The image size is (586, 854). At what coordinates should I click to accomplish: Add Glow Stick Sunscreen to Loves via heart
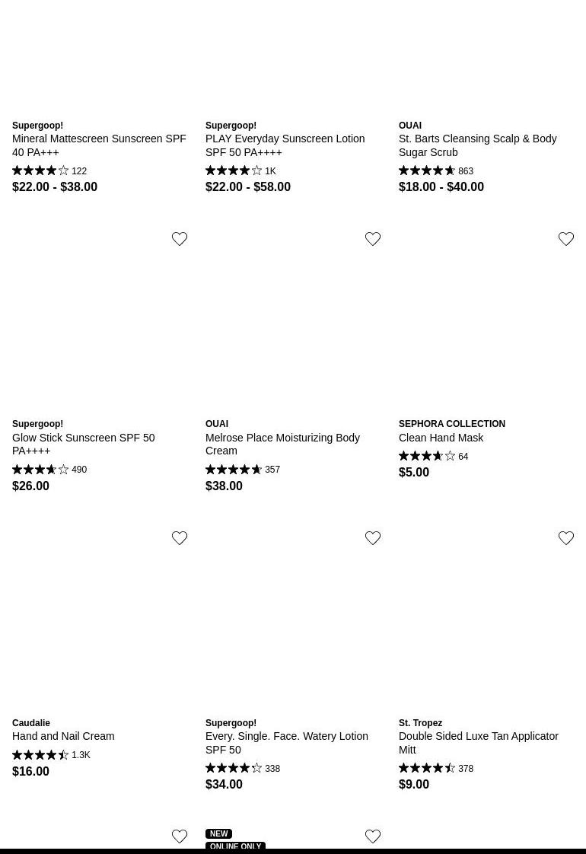click(180, 239)
